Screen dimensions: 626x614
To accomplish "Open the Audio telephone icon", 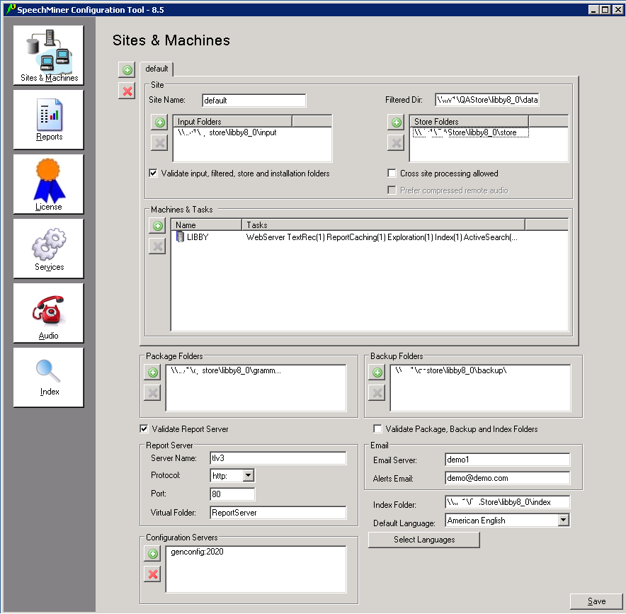I will pyautogui.click(x=48, y=314).
